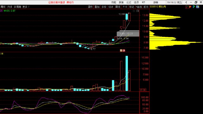This screenshot has height=114, width=203.
Task: Click the last red candlestick near 13.40
Action: click(x=129, y=17)
